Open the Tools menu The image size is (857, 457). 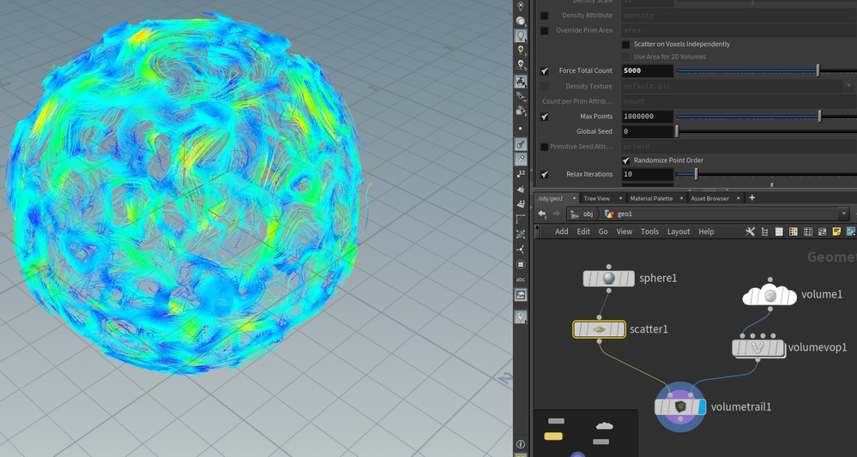point(649,232)
